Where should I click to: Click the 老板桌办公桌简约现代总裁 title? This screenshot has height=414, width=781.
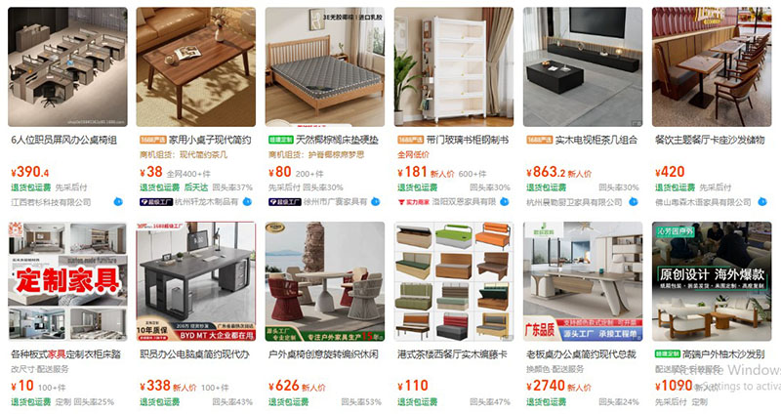pos(581,354)
